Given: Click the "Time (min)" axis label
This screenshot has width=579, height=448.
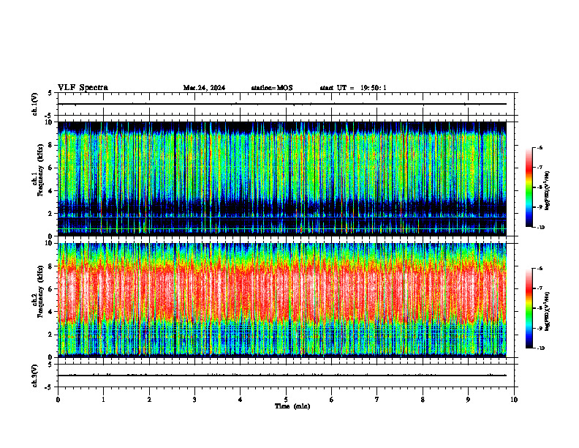Looking at the screenshot, I should [292, 406].
